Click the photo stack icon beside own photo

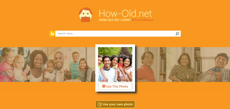click(x=100, y=104)
